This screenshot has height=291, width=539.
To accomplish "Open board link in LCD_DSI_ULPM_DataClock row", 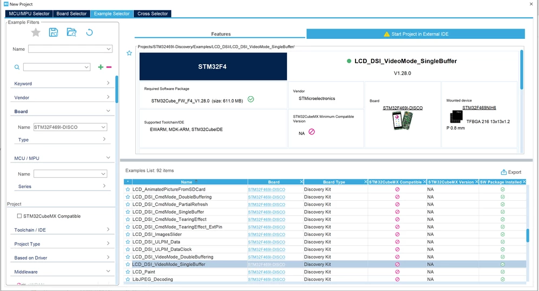I will [267, 249].
